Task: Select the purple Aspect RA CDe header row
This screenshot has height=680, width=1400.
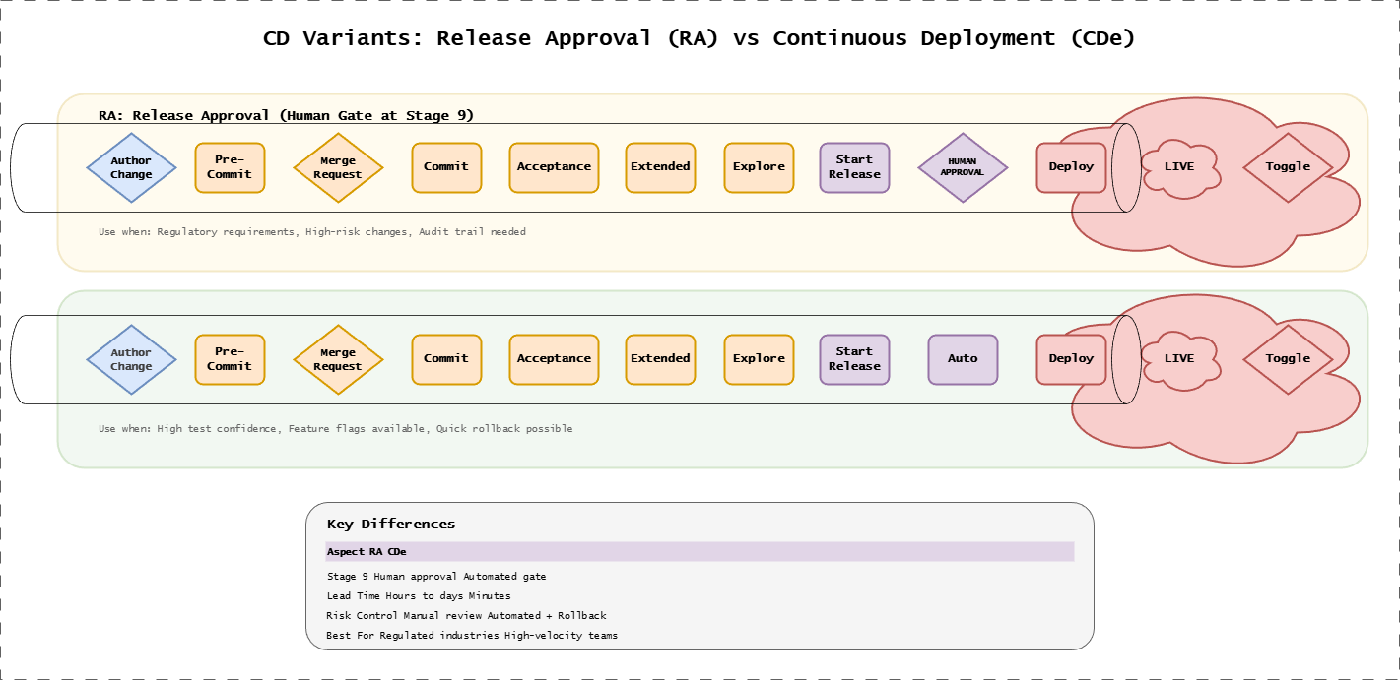Action: tap(700, 552)
